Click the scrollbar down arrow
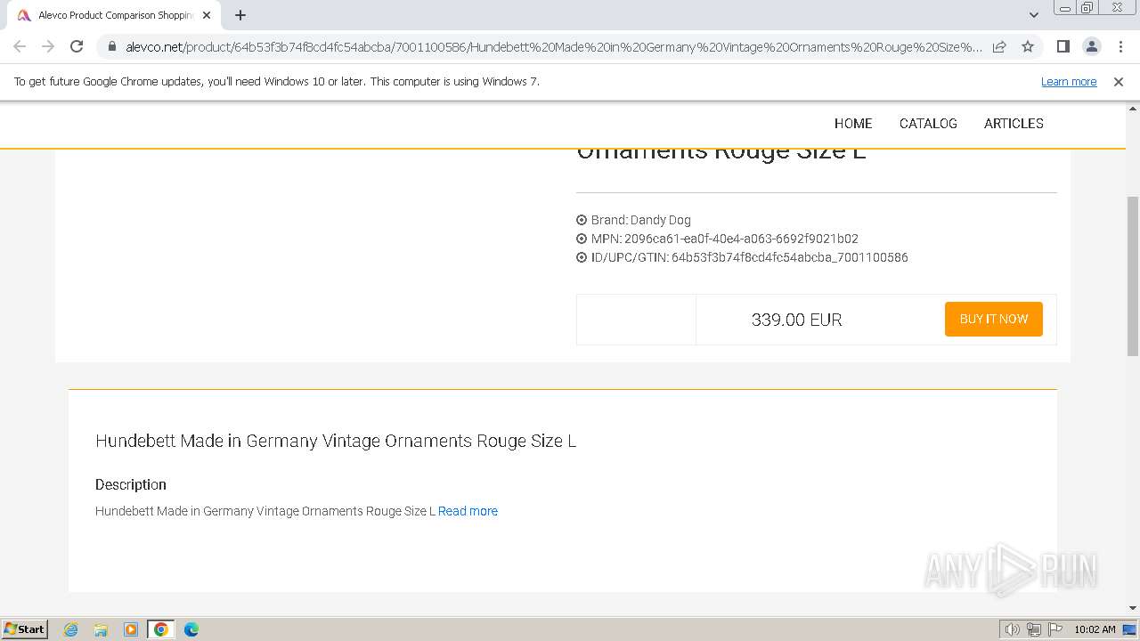The image size is (1140, 641). click(x=1133, y=608)
